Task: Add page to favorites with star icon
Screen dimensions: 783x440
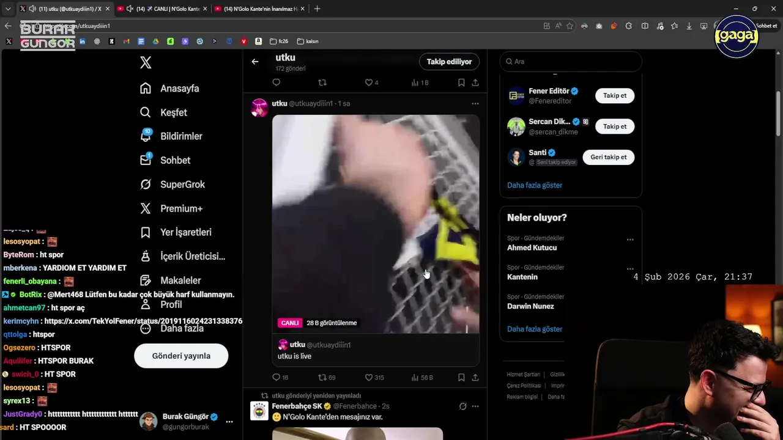Action: click(570, 26)
